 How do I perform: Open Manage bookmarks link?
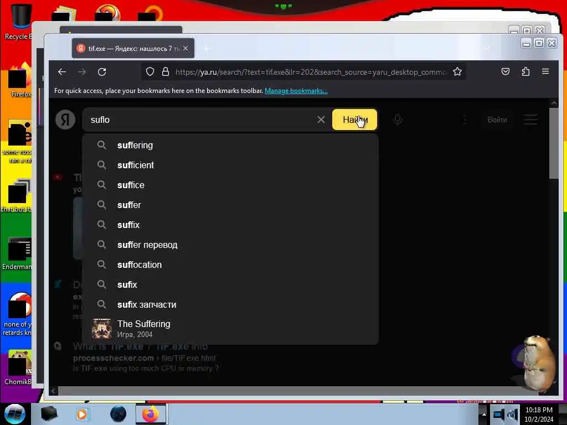point(296,91)
